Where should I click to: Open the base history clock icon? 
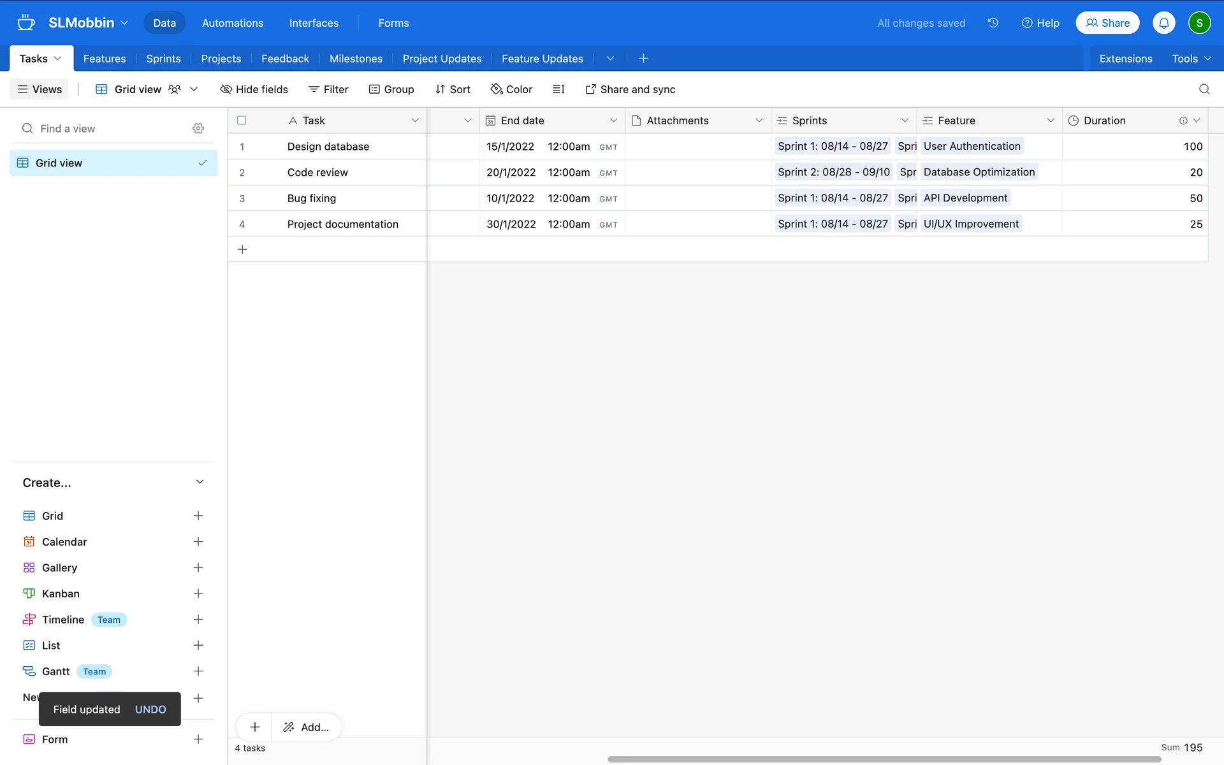[993, 23]
